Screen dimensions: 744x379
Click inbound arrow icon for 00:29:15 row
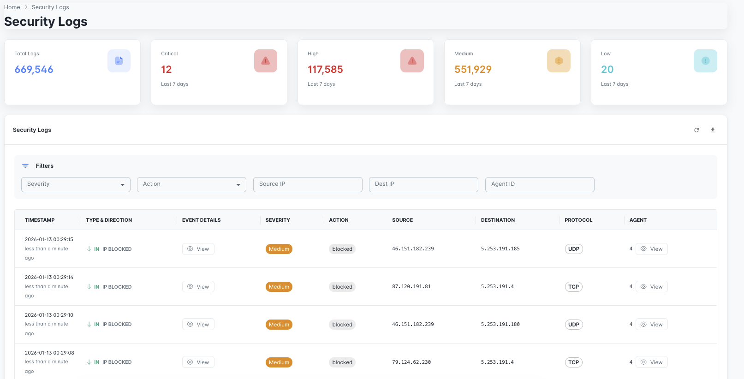pos(89,249)
